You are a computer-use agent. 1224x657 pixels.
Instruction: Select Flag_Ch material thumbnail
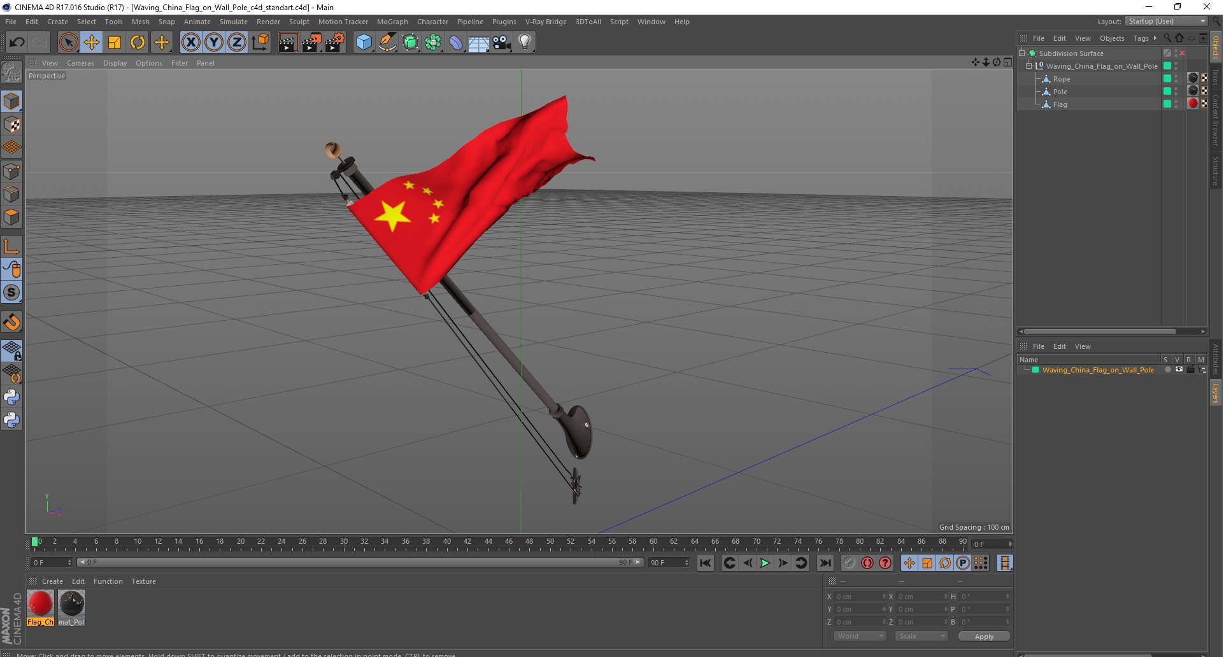click(x=40, y=607)
